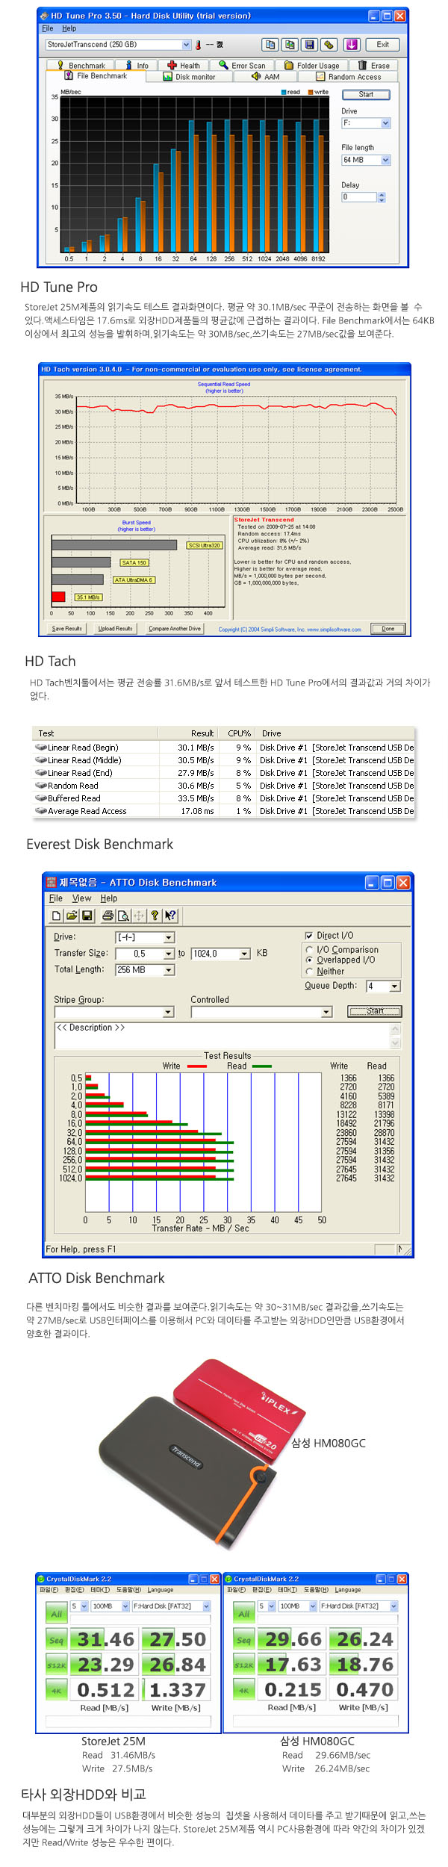Click the Start button in HD Tune
Image resolution: width=448 pixels, height=1867 pixels.
click(x=366, y=95)
